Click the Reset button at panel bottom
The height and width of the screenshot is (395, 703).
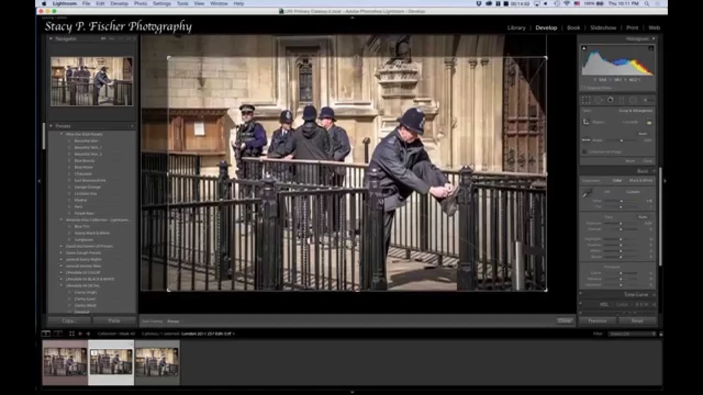[637, 321]
